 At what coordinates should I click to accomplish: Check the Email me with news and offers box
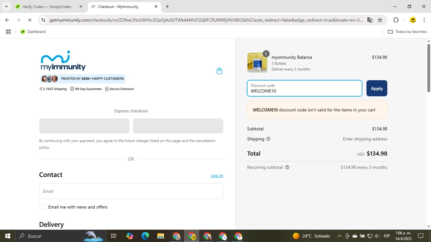point(42,207)
